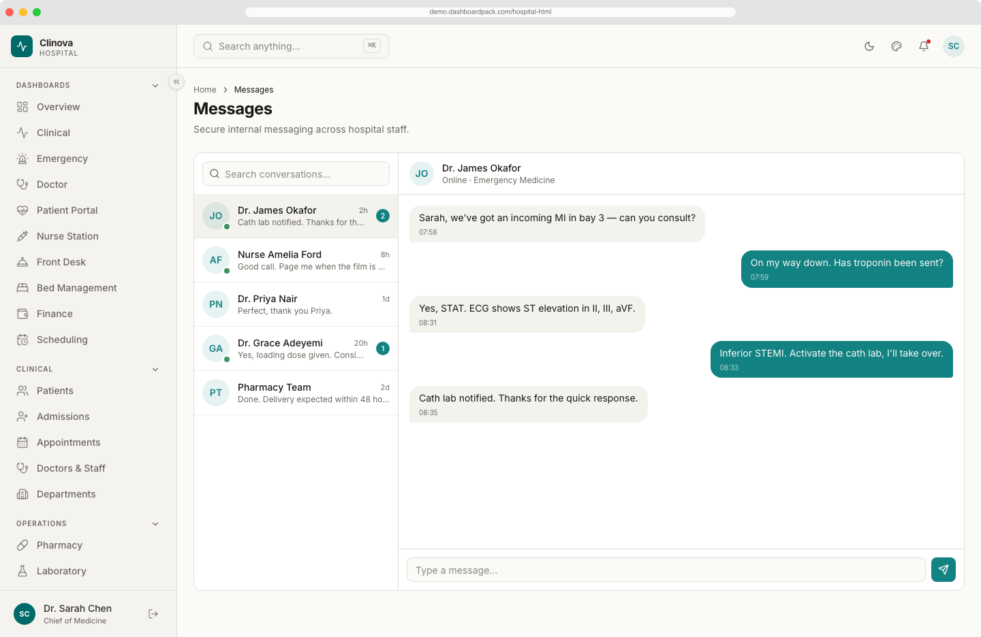Viewport: 981px width, 637px height.
Task: Open the Bed Management menu item
Action: [89, 288]
